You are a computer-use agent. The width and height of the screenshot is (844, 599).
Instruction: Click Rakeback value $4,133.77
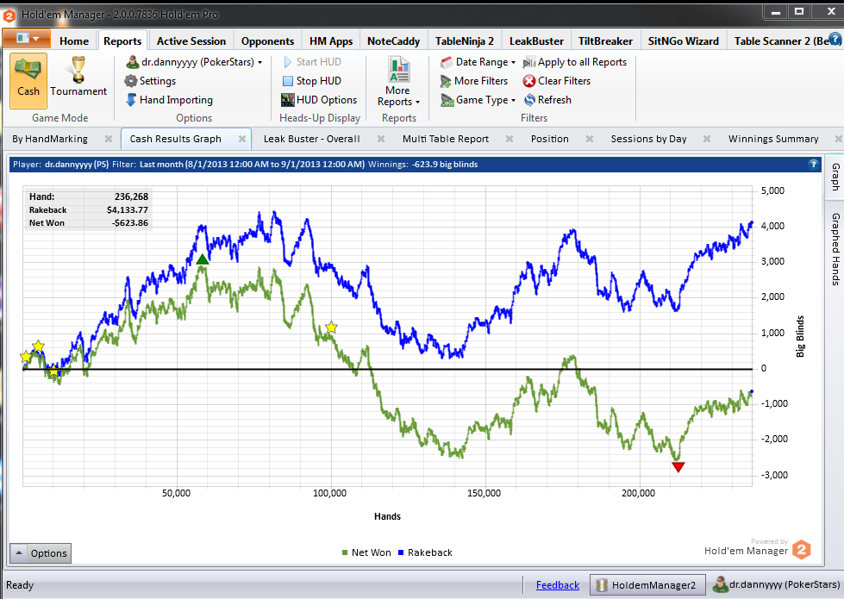(127, 210)
